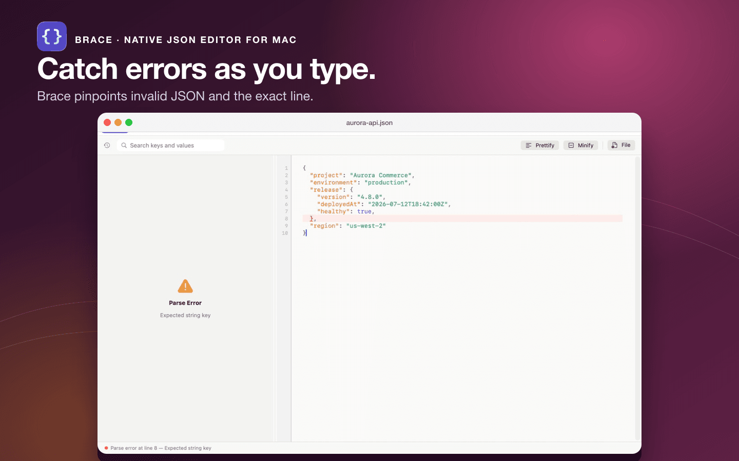
Task: Click the Prettify button
Action: pos(540,145)
